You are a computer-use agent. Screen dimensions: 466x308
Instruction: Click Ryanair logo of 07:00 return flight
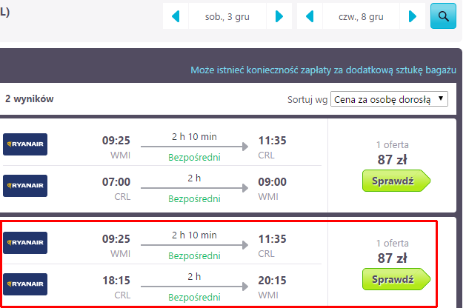click(25, 185)
